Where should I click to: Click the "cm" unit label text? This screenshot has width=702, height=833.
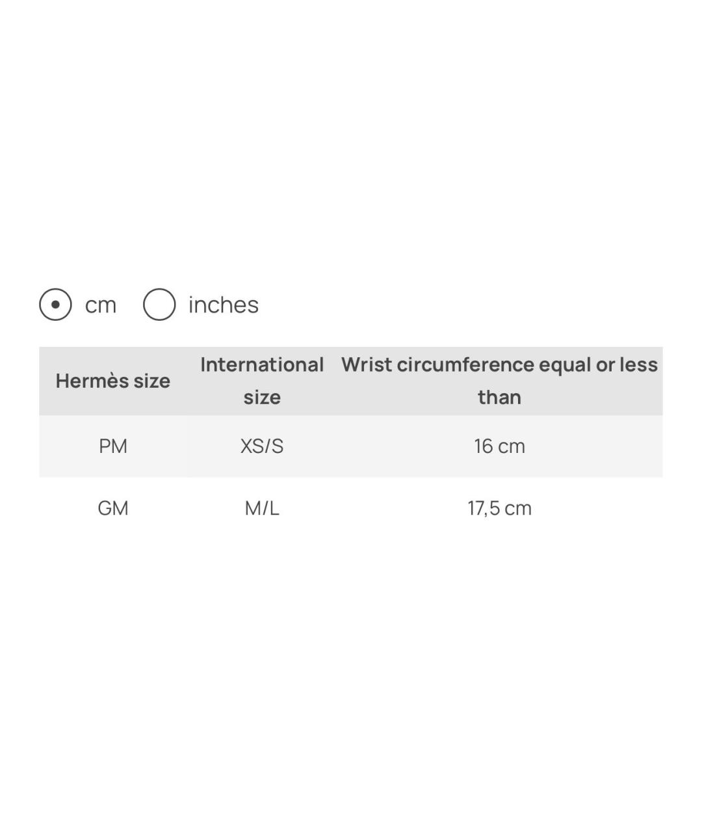tap(101, 305)
